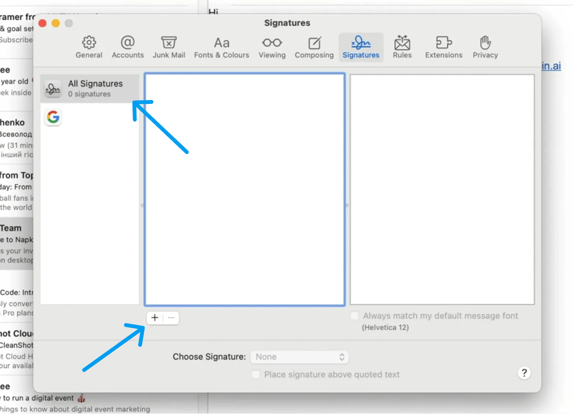The image size is (573, 414).
Task: Select the Team email in Mail list
Action: pos(16,244)
